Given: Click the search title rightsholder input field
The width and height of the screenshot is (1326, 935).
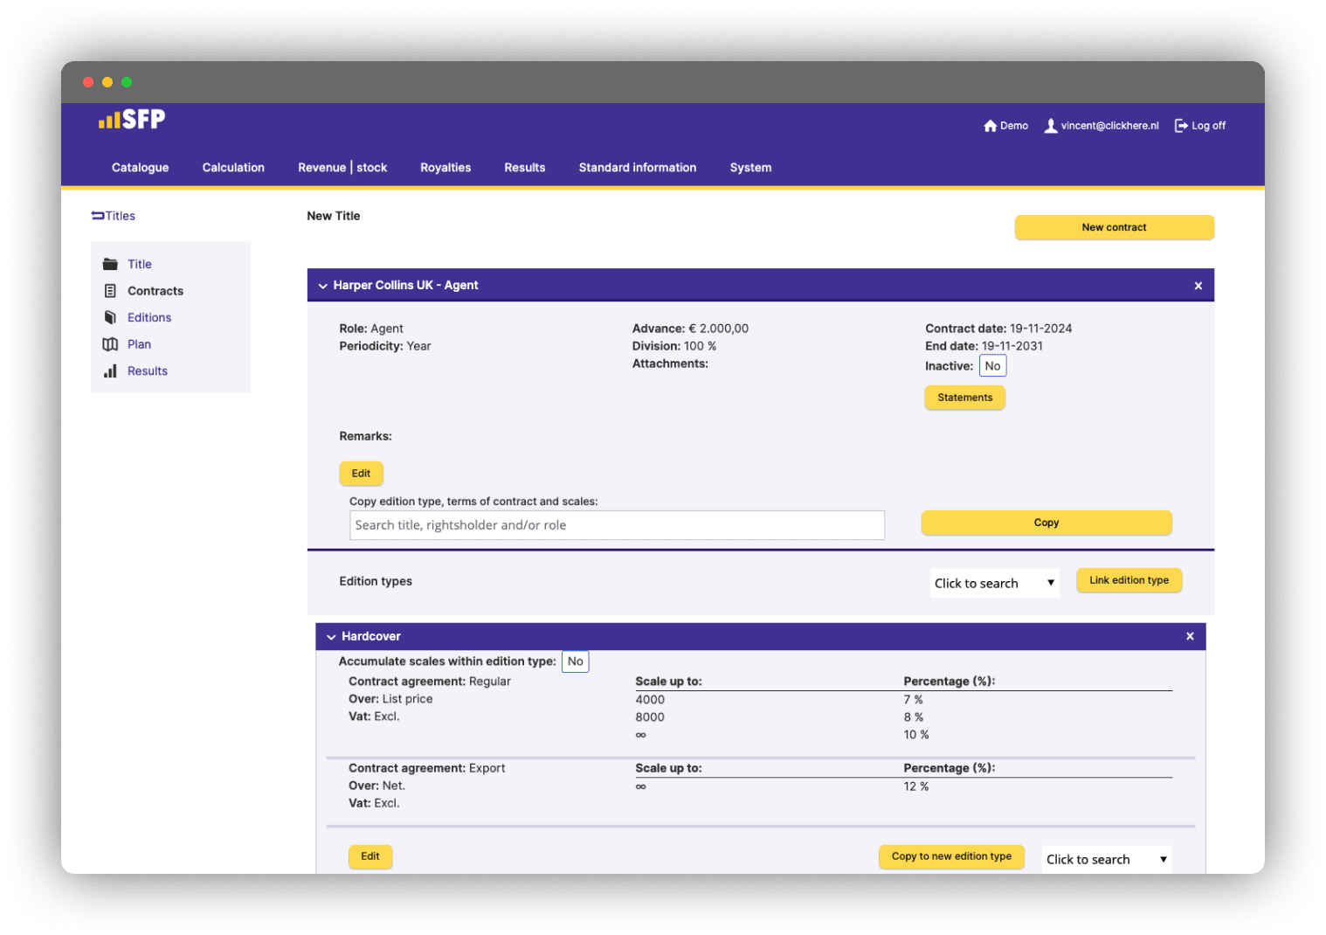Looking at the screenshot, I should coord(617,525).
